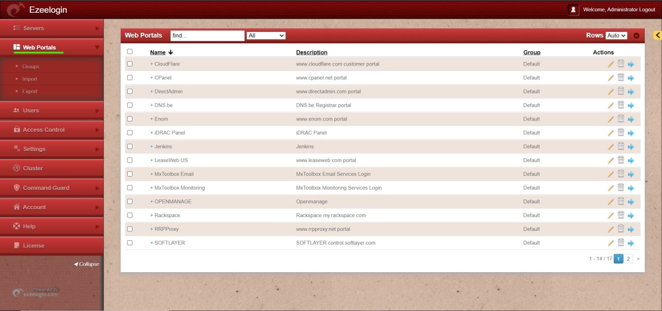This screenshot has height=311, width=662.
Task: Click the Ezeelogin logo in header
Action: [15, 9]
